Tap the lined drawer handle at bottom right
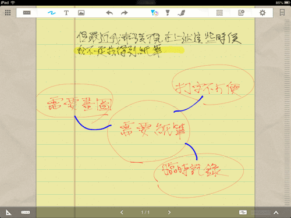Image resolution: width=291 pixels, height=218 pixels. [x=261, y=212]
